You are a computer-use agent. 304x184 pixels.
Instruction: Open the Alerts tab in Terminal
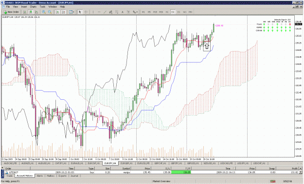[40, 176]
